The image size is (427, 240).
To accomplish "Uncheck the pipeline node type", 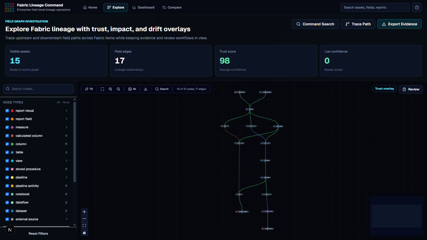I will [x=7, y=178].
